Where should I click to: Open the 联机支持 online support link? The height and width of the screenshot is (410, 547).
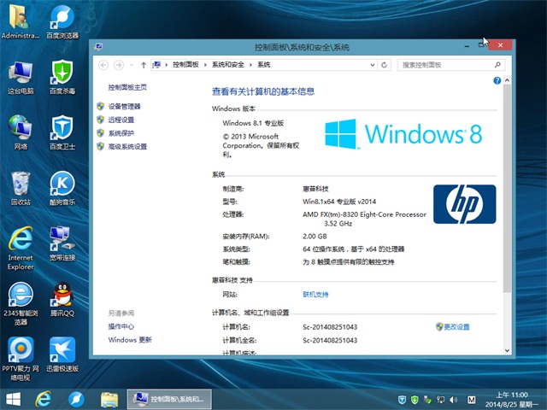[315, 294]
